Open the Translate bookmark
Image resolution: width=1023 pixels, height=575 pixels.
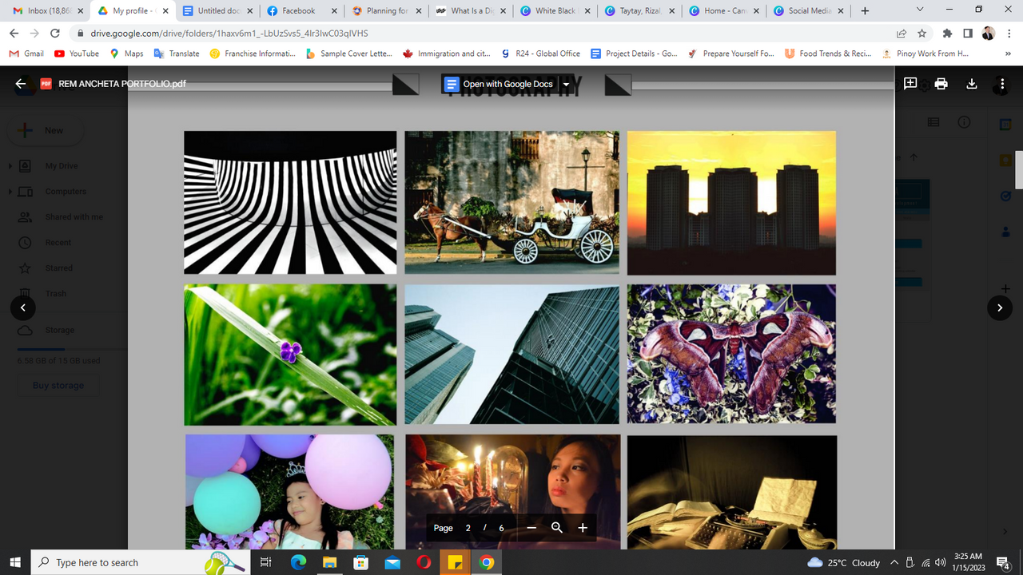[176, 54]
